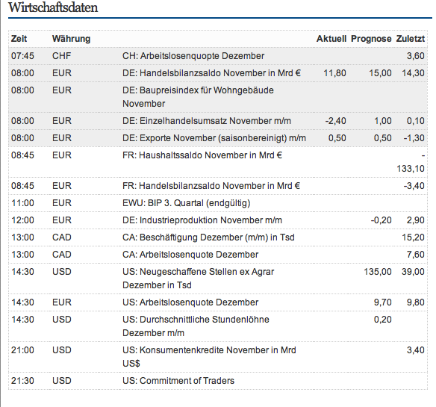Click the Zuletzt column header
Image resolution: width=436 pixels, height=407 pixels.
point(411,39)
